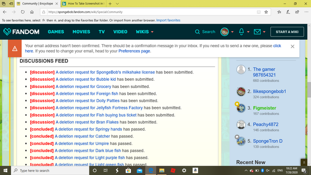Dismiss the email confirmation banner

(x=293, y=47)
